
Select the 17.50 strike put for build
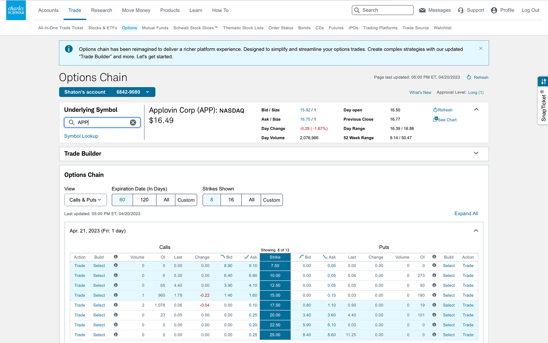pos(449,305)
